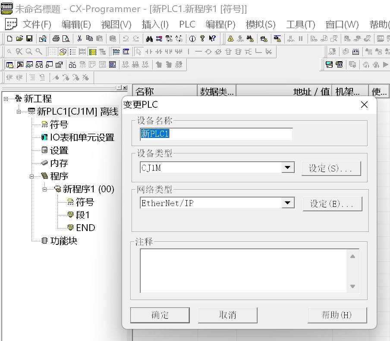Click the 设备名称 input field
The image size is (390, 341).
(x=216, y=134)
